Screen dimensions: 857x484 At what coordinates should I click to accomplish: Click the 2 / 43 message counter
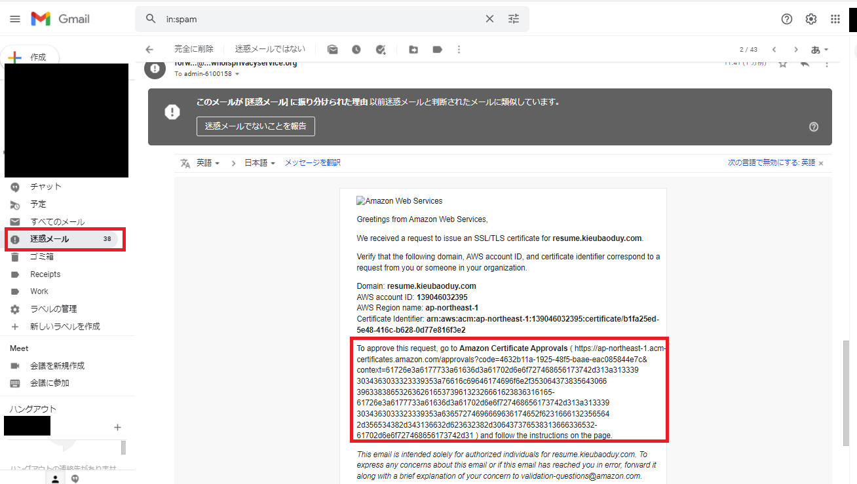click(748, 50)
